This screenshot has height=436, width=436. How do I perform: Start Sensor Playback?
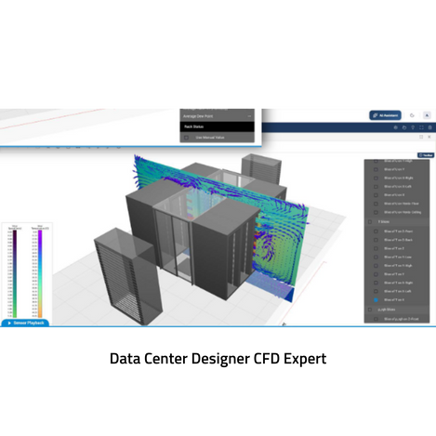point(25,323)
